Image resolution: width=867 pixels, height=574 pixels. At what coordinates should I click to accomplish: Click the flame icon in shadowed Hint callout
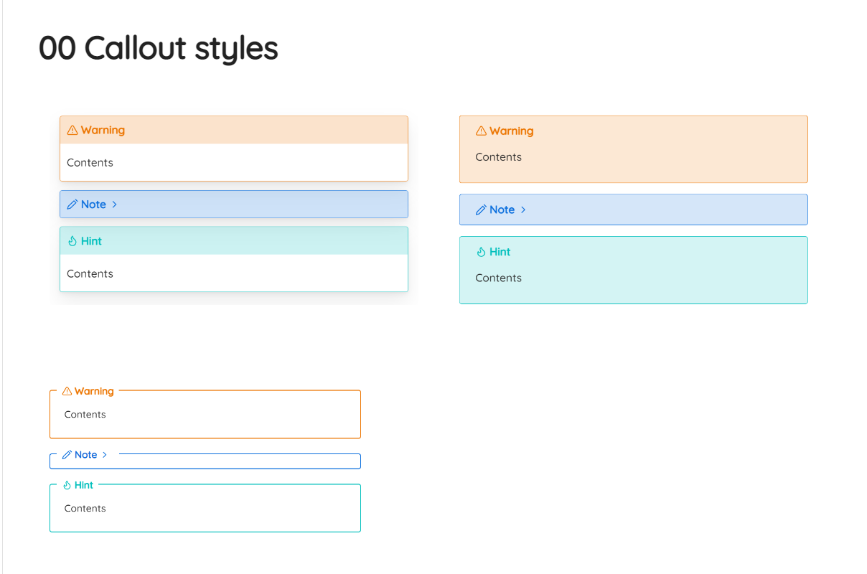[x=72, y=241]
